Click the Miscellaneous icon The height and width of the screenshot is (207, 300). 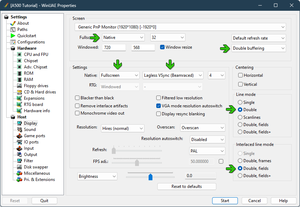[19, 173]
